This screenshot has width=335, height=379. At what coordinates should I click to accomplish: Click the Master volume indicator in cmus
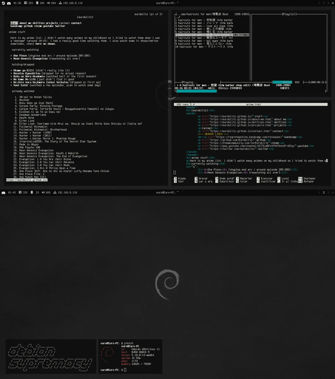(283, 82)
